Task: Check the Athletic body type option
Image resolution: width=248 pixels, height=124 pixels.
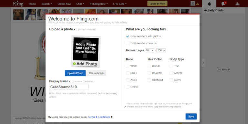Action: tap(171, 73)
